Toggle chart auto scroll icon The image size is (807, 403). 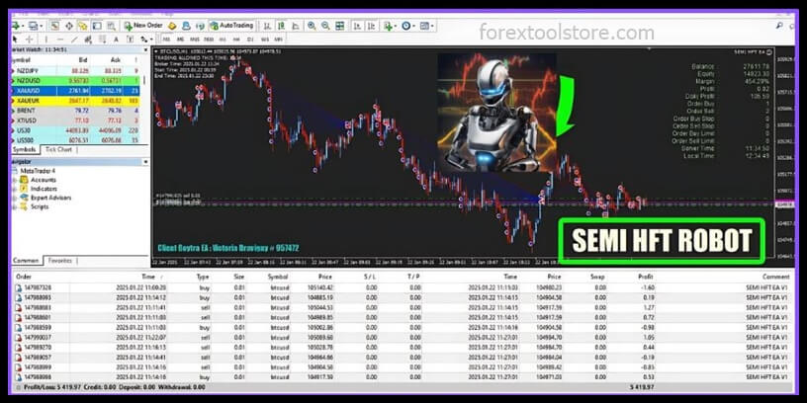pos(357,26)
